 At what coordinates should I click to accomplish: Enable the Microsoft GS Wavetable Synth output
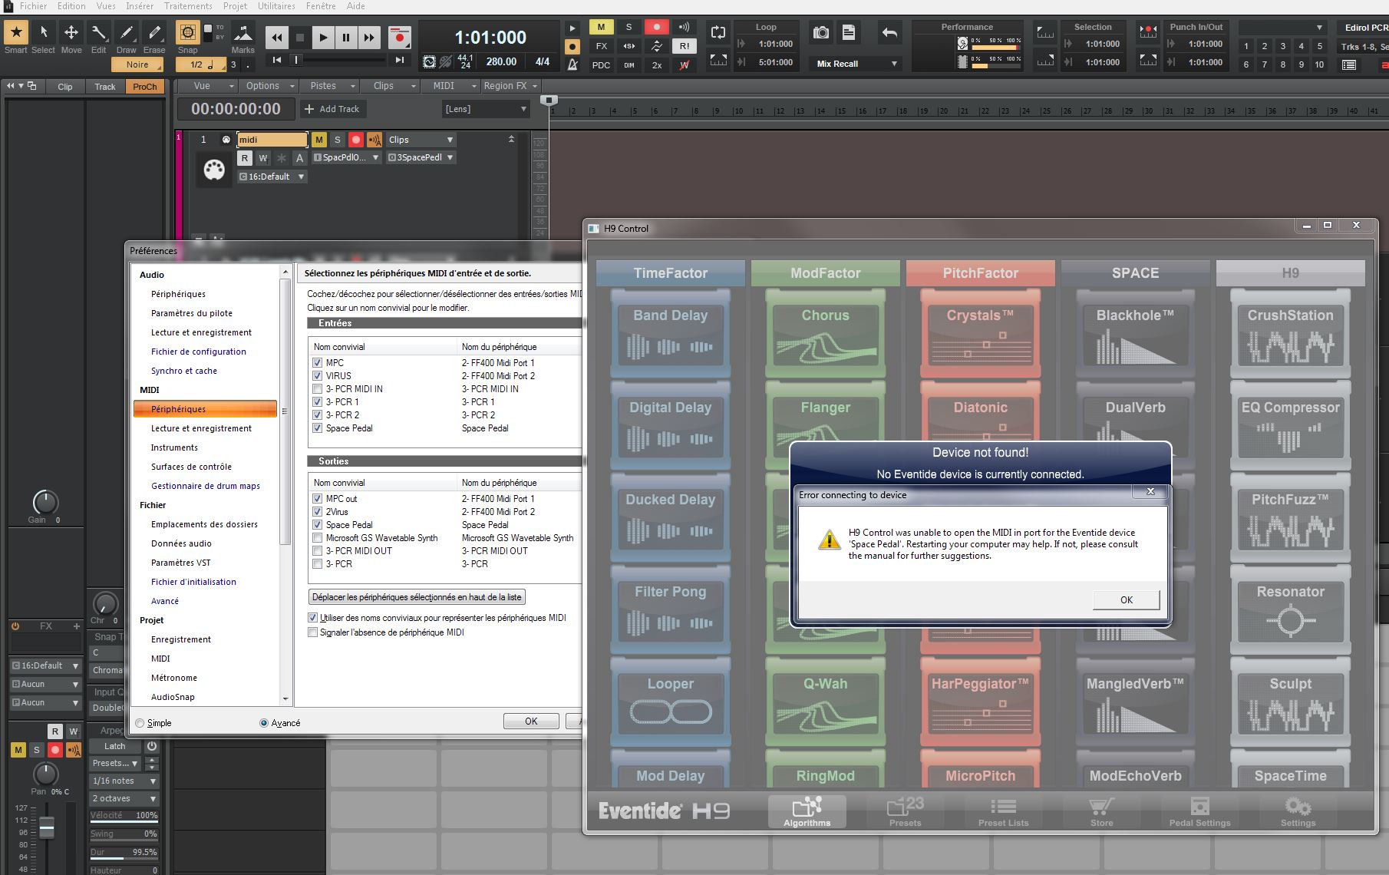coord(318,538)
